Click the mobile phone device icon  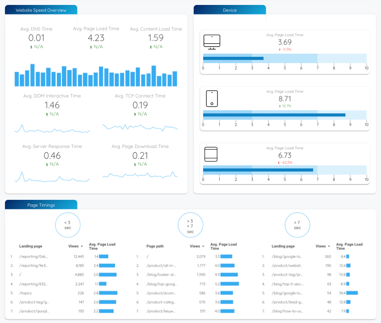pyautogui.click(x=212, y=99)
